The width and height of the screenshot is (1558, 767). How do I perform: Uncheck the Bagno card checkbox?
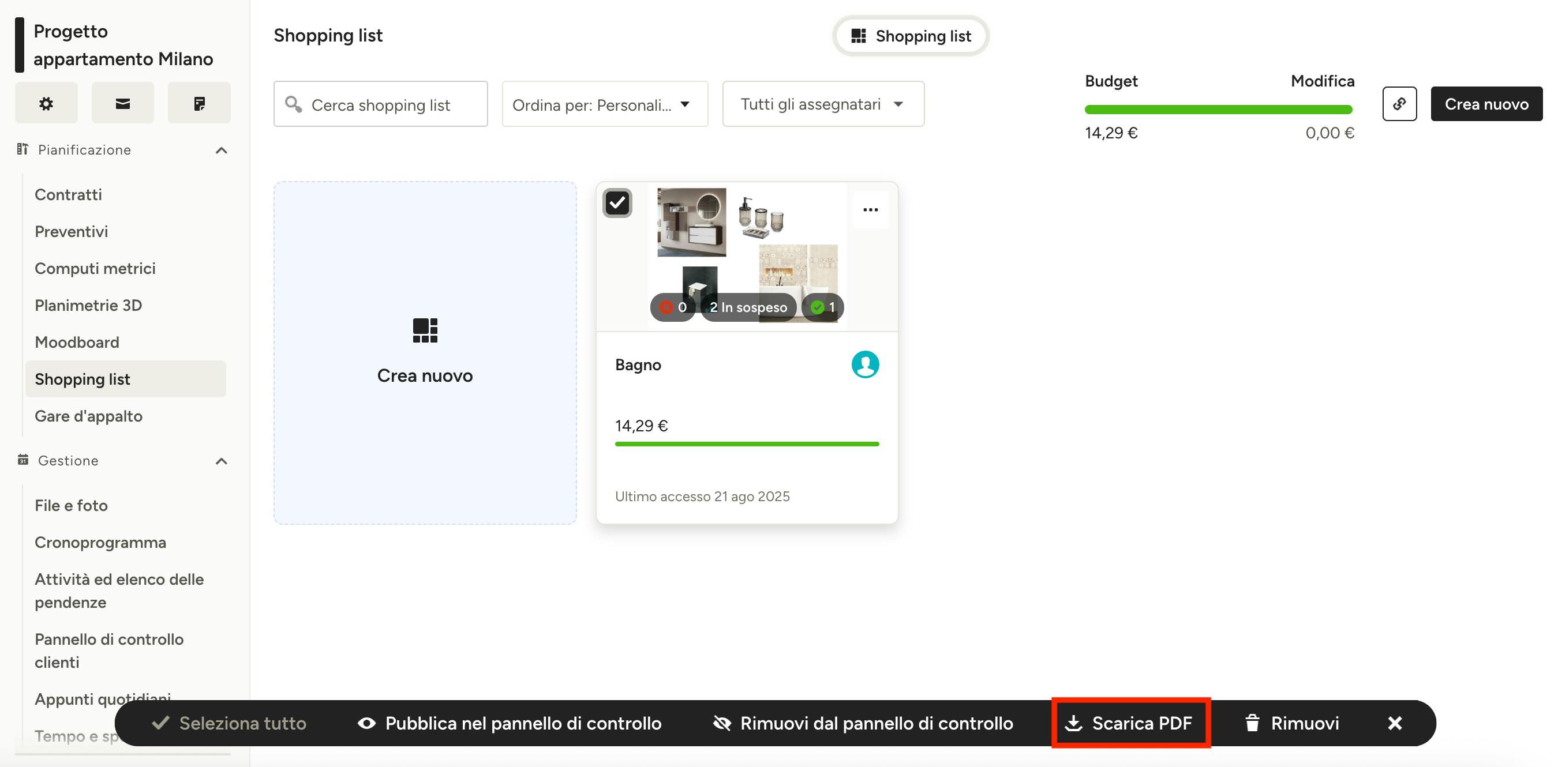tap(617, 203)
